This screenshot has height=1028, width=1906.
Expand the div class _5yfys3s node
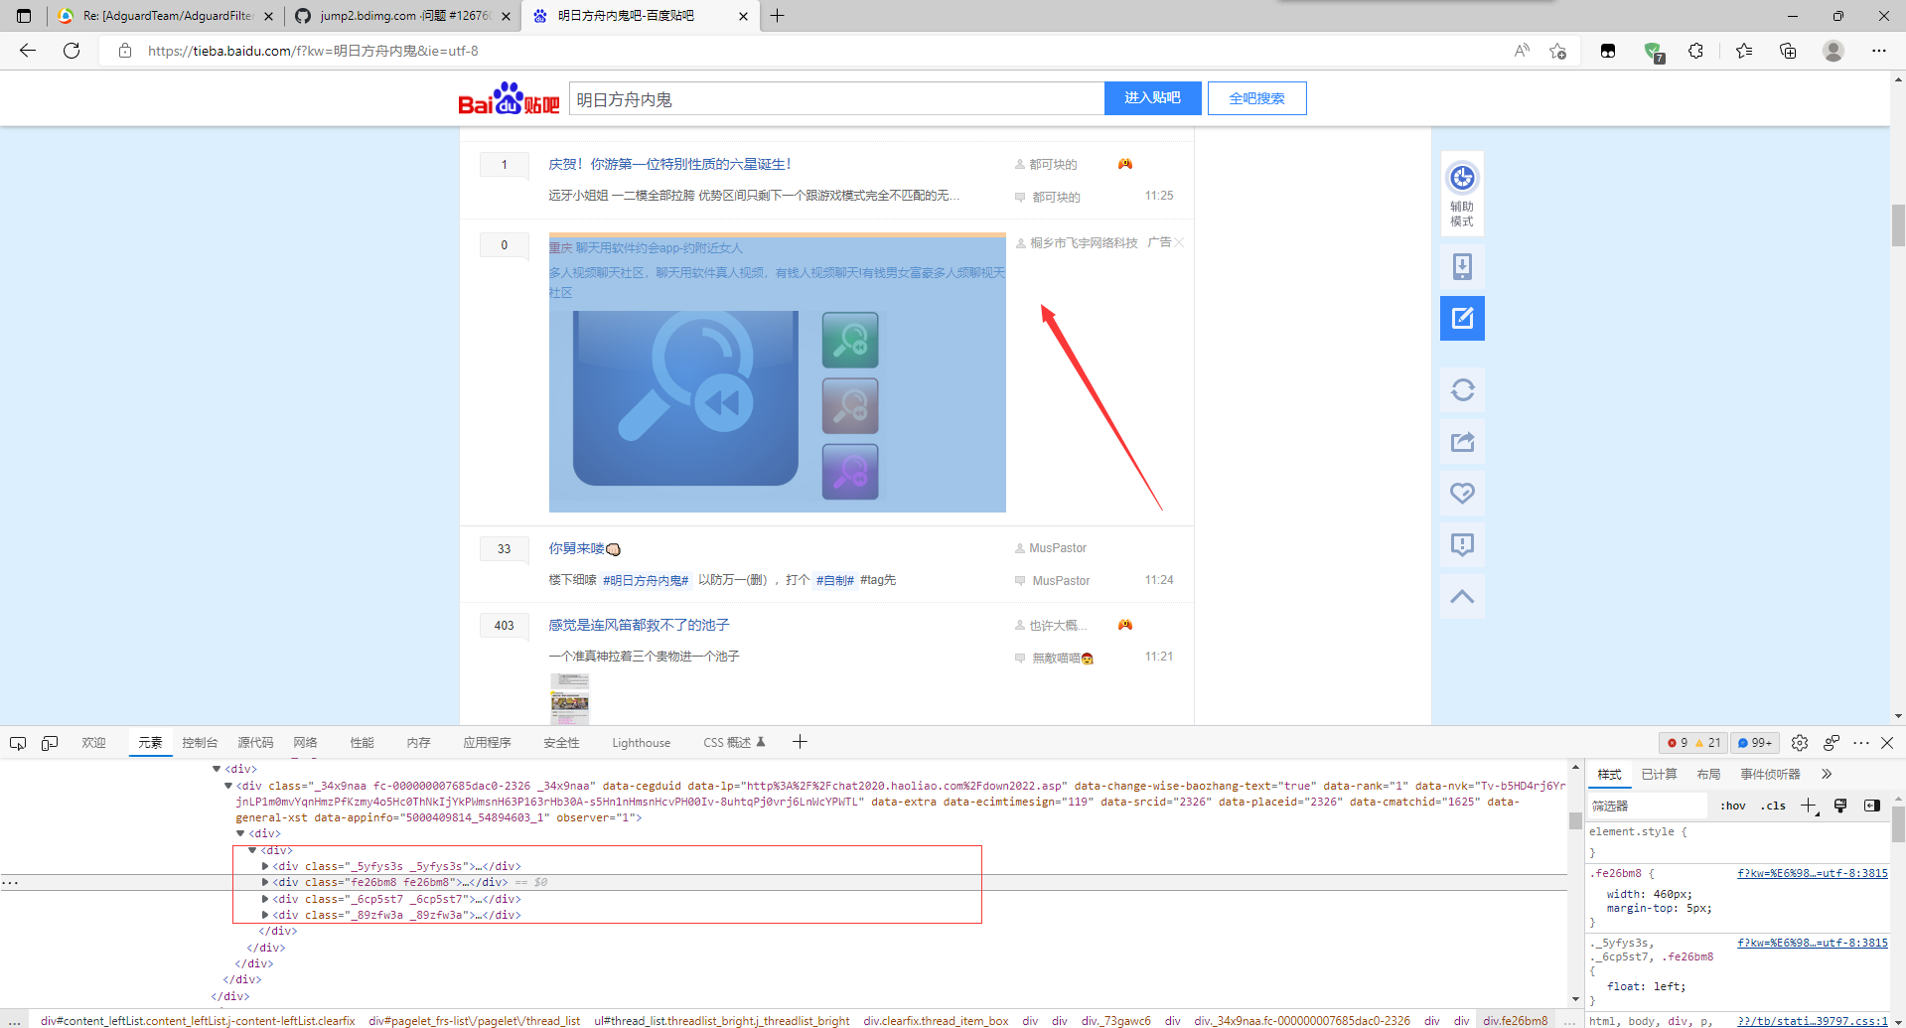264,865
